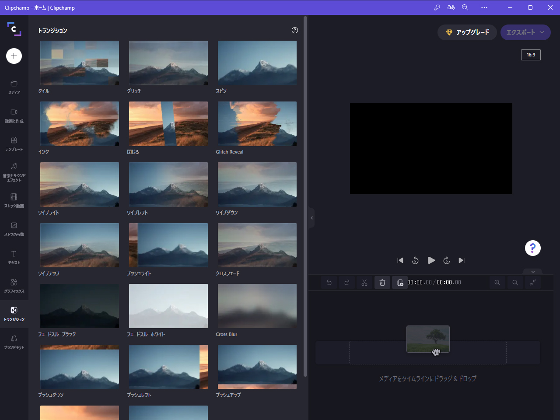Pick the ワイプライト wipe right transition
This screenshot has height=420, width=560.
tap(80, 185)
